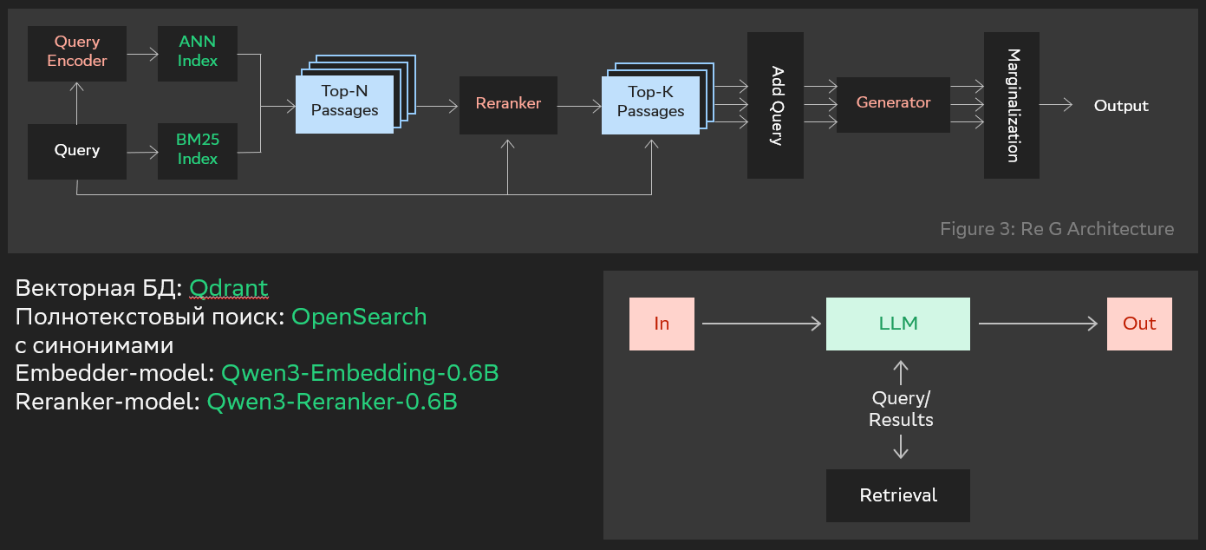Image resolution: width=1206 pixels, height=550 pixels.
Task: Select the Qwen3-Reranker-0.6B model name
Action: click(x=332, y=402)
